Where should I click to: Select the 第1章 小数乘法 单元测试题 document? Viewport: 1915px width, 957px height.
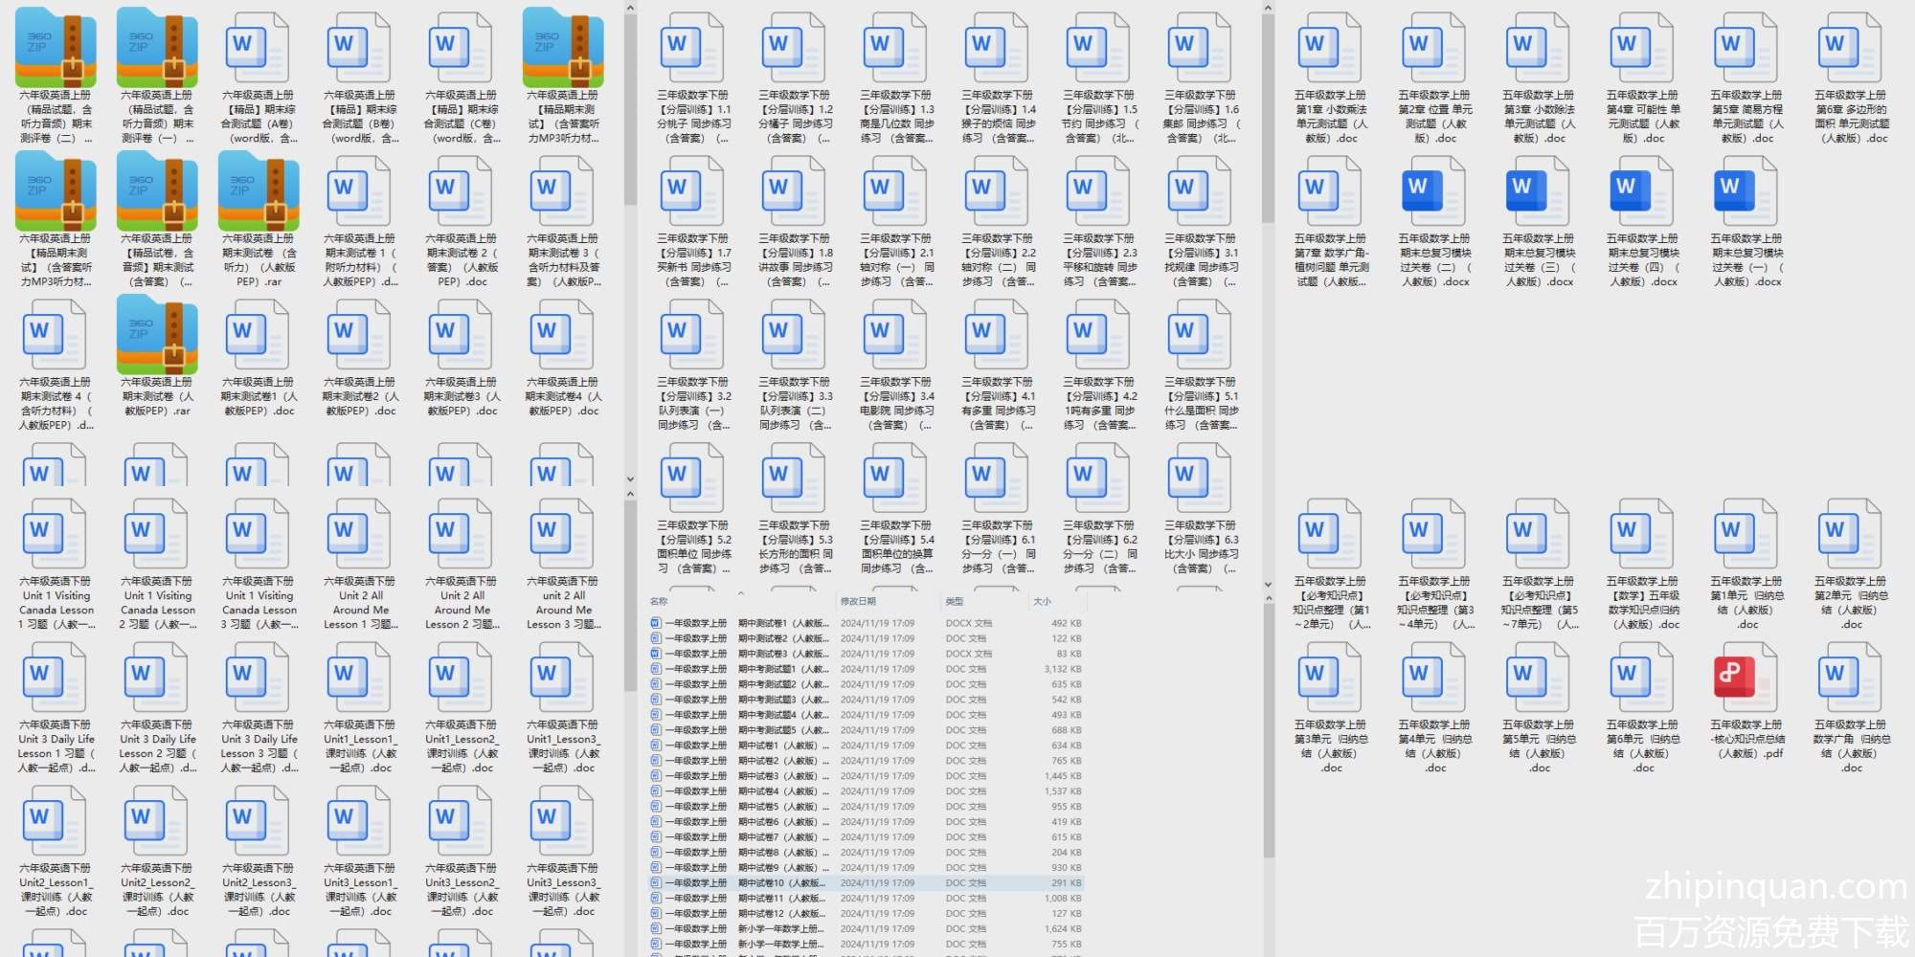pyautogui.click(x=1331, y=48)
